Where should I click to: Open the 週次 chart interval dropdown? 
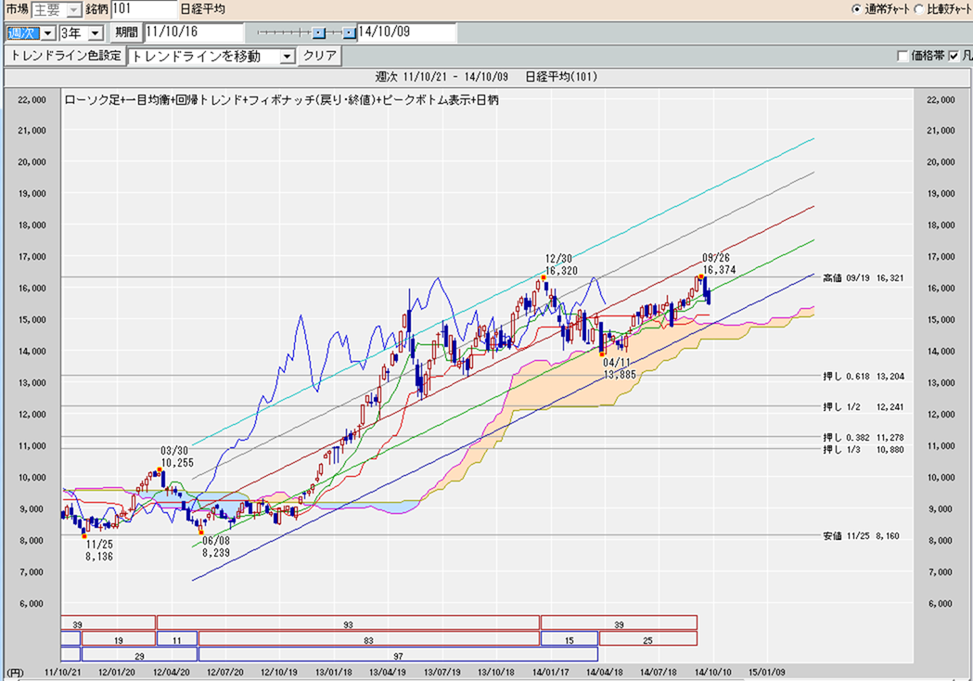click(31, 32)
